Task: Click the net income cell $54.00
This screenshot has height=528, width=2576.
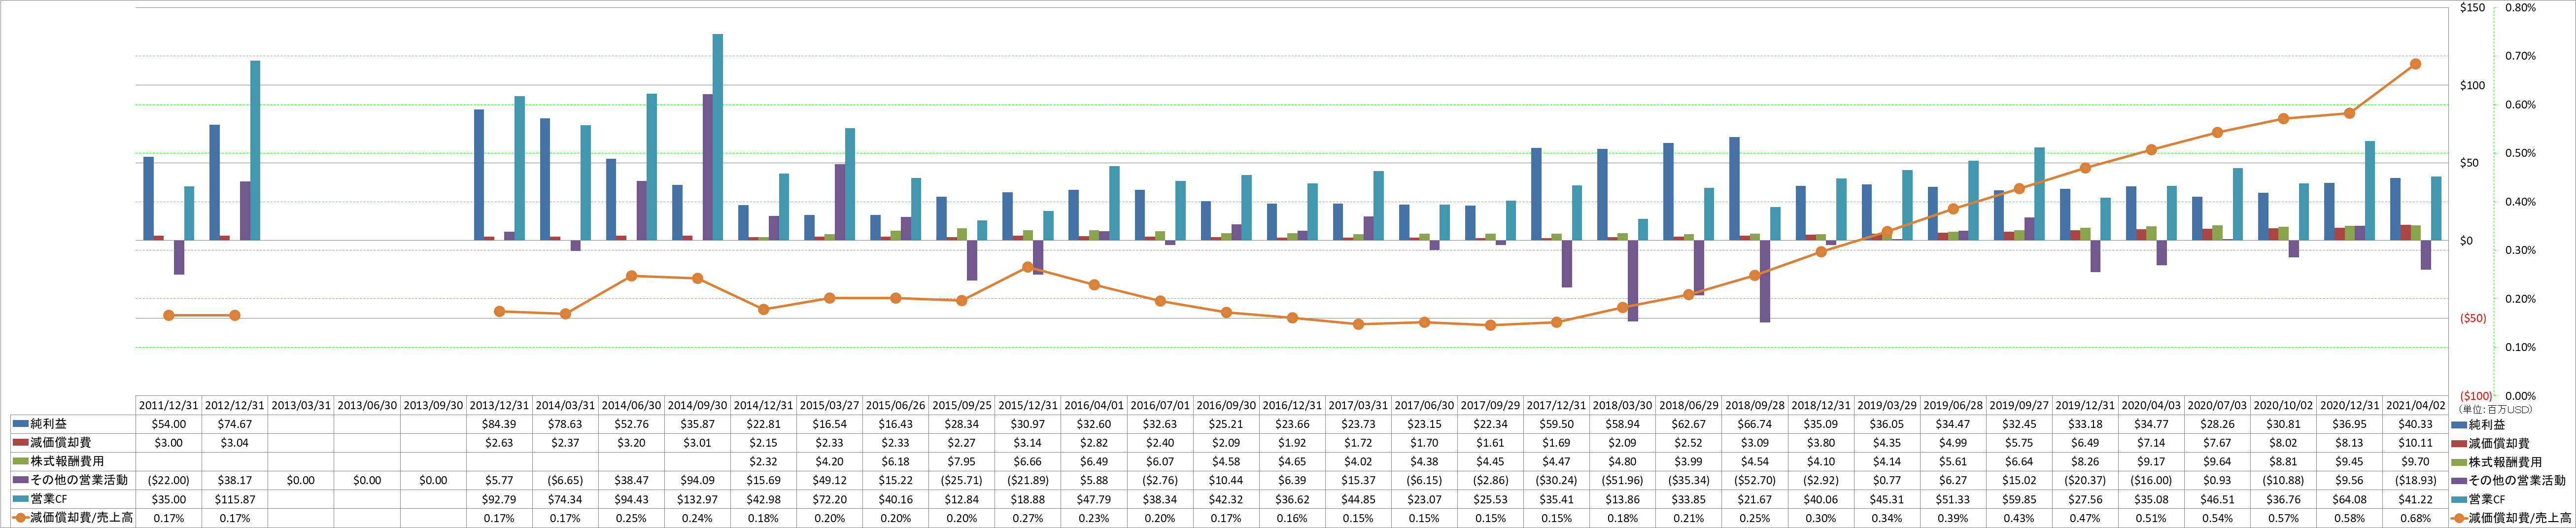Action: [x=168, y=424]
